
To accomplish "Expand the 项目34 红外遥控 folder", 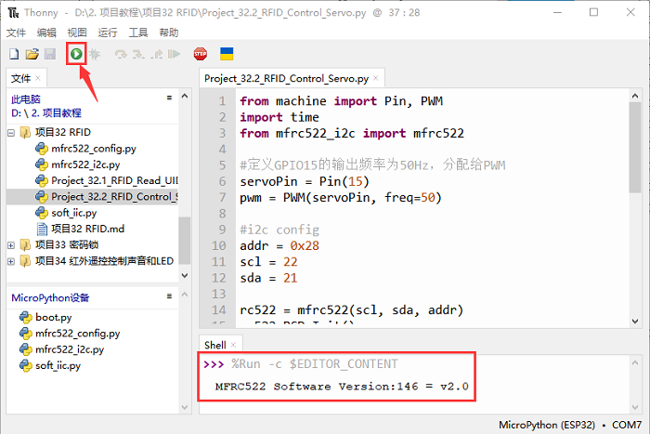I will click(11, 261).
